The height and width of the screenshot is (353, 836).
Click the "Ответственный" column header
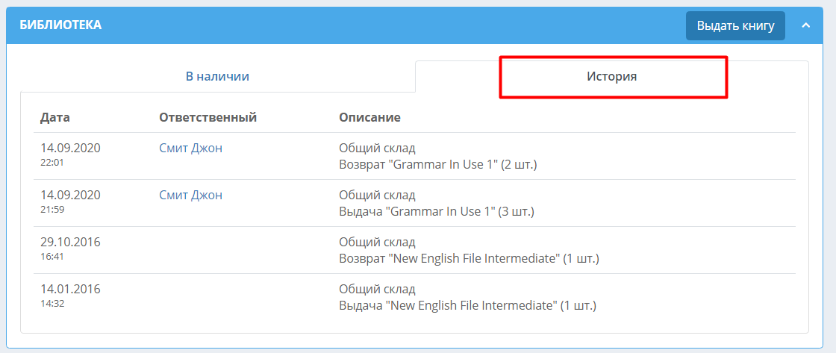coord(208,116)
